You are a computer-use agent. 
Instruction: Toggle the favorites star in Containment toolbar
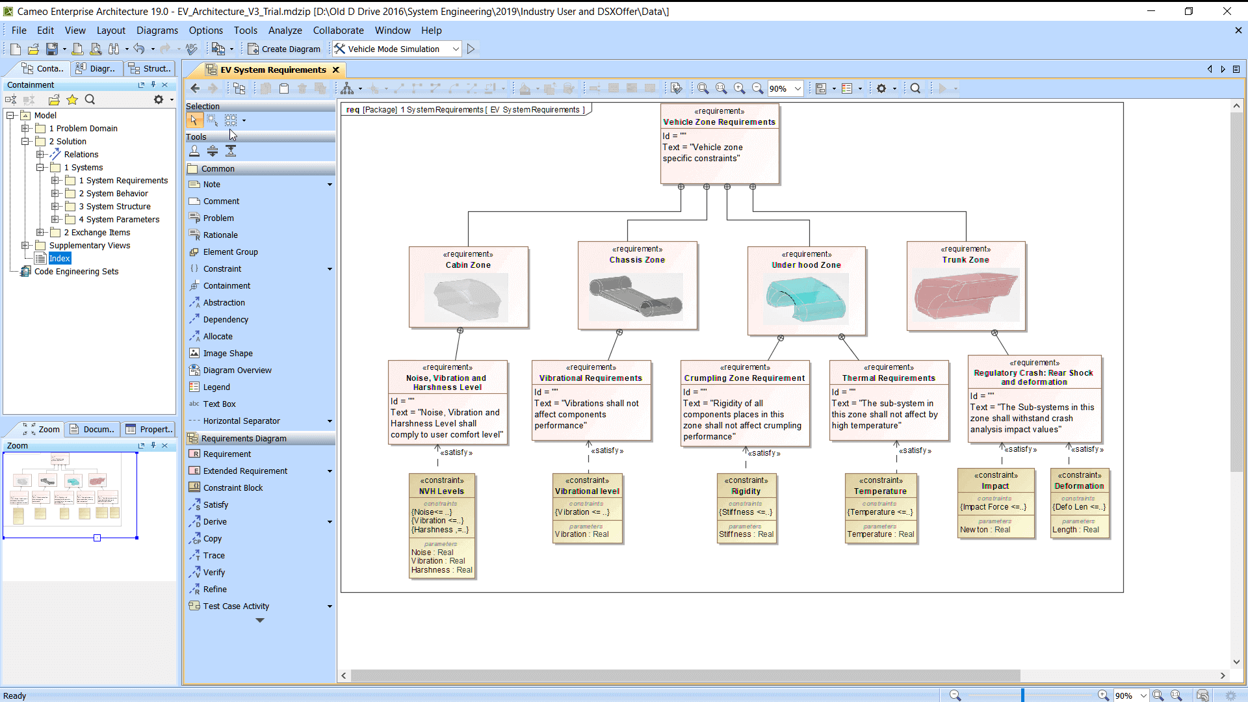point(72,99)
